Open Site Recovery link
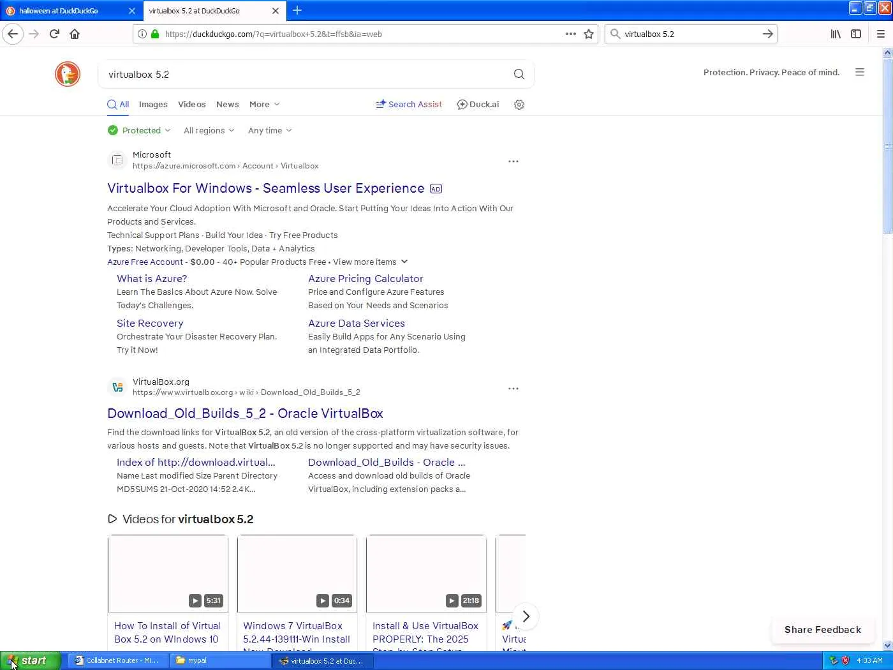Screen dimensions: 893x670 150,324
